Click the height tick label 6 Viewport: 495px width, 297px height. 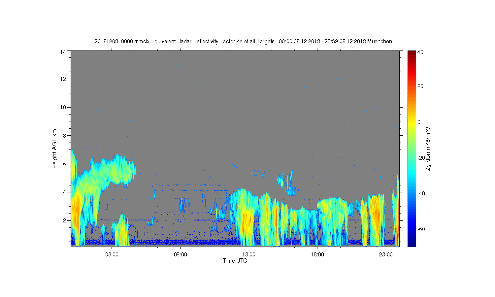[x=65, y=164]
